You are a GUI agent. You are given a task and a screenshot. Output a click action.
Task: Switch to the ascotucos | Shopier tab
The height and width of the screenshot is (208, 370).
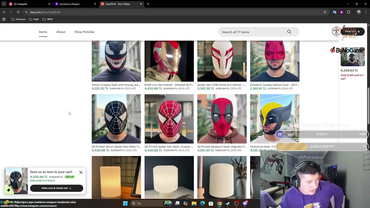coord(75,4)
